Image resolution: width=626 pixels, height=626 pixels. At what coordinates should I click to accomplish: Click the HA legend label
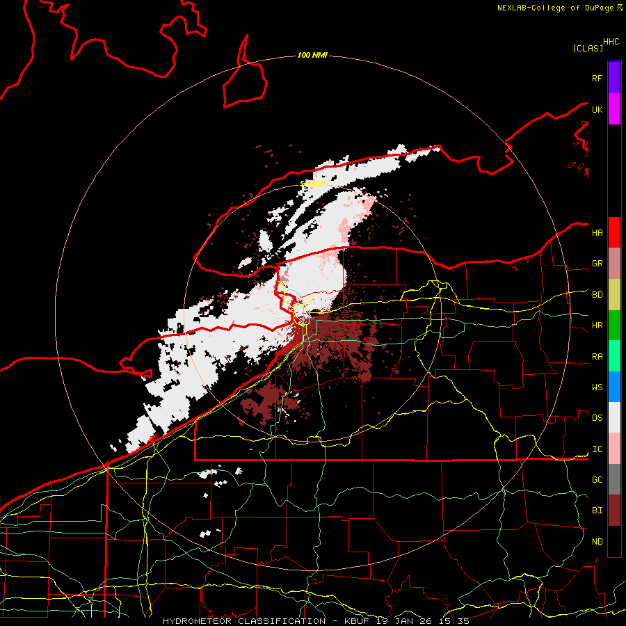597,232
